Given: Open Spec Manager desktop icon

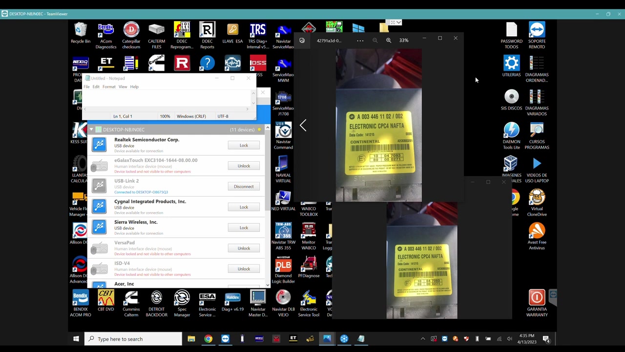Looking at the screenshot, I should click(182, 304).
